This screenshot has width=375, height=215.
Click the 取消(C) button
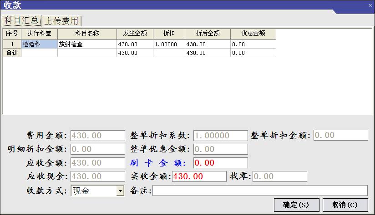[x=345, y=205]
